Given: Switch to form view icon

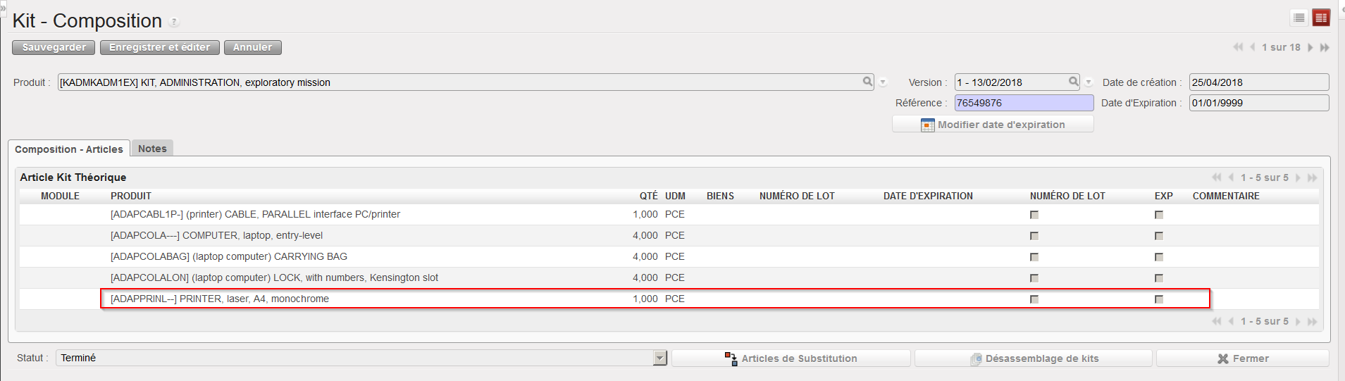Looking at the screenshot, I should pyautogui.click(x=1321, y=18).
